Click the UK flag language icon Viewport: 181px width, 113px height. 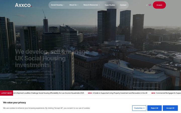tap(150, 5)
